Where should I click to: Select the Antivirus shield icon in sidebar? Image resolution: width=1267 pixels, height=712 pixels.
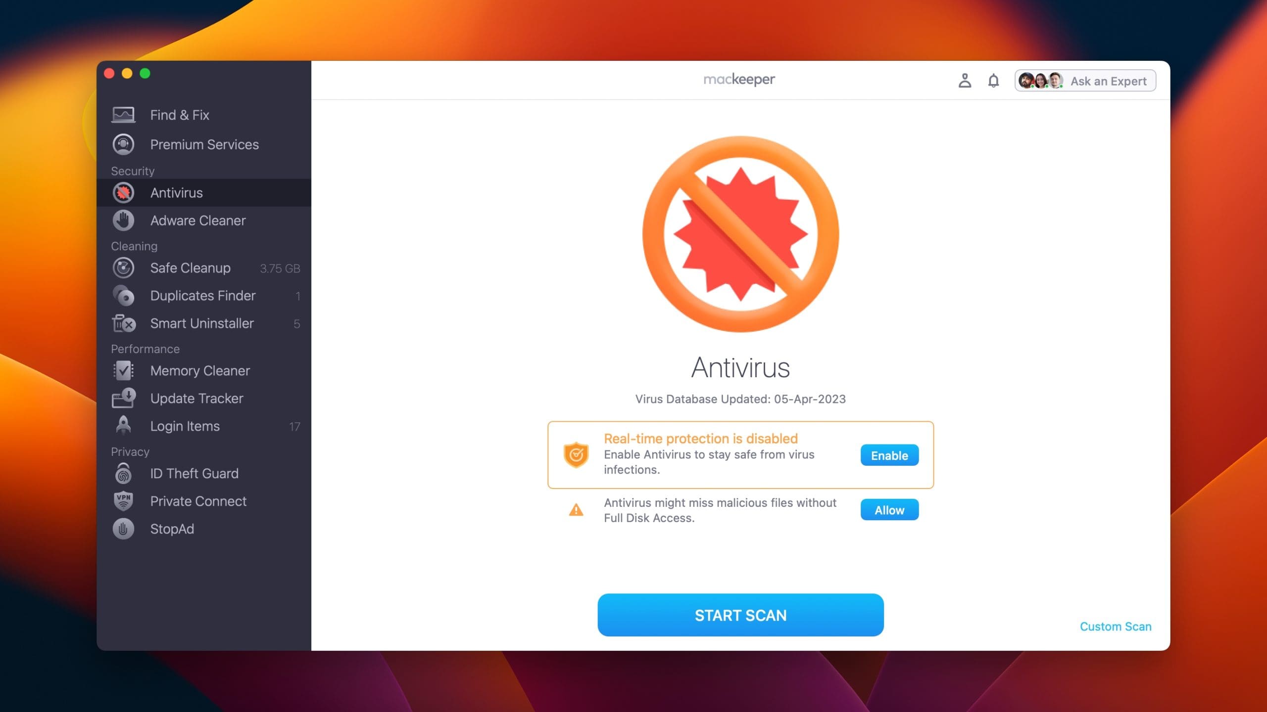(x=123, y=193)
